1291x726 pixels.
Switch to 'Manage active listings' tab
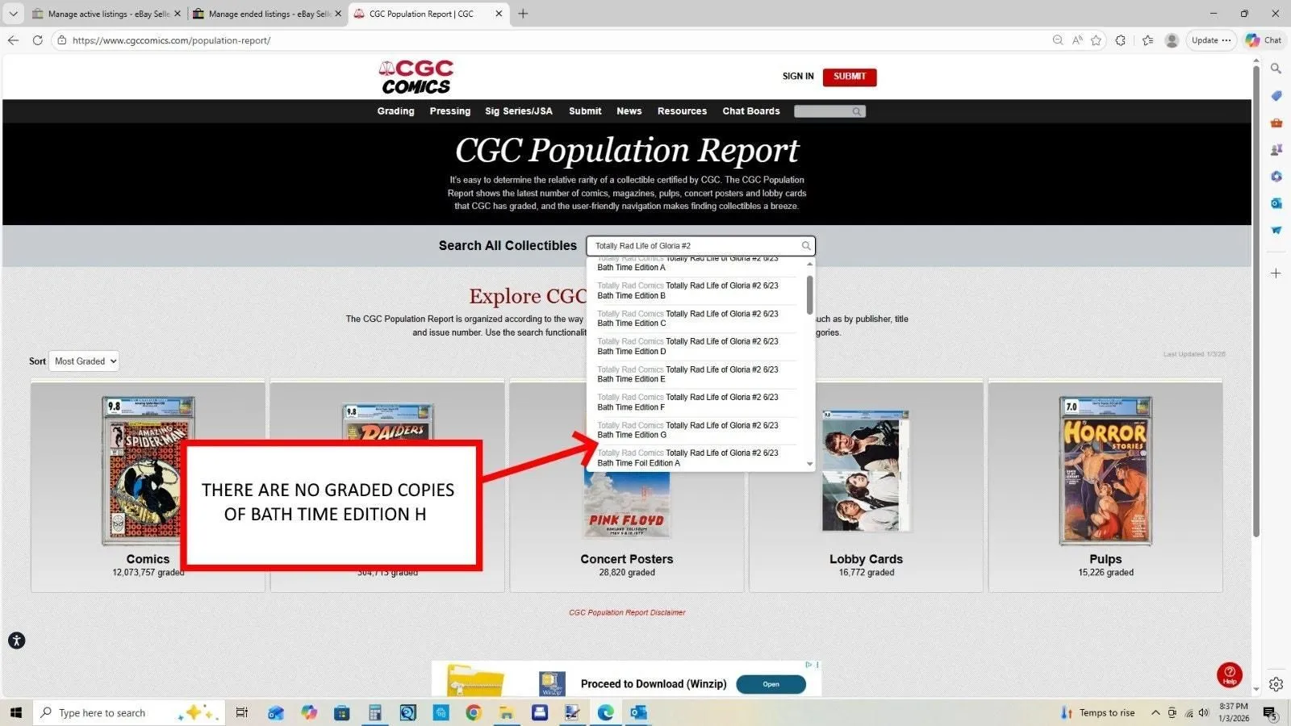(x=107, y=14)
